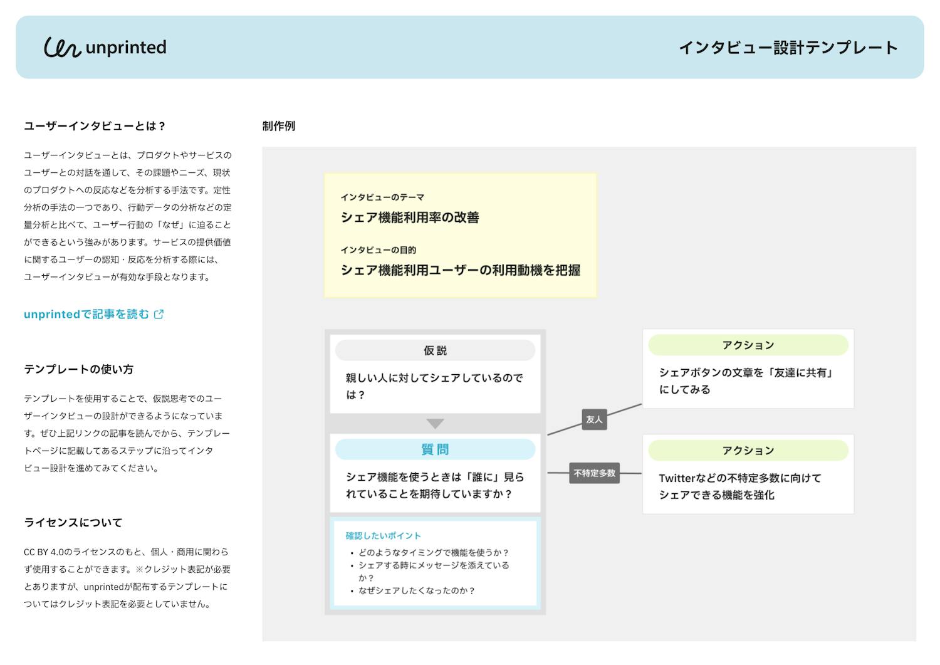940x665 pixels.
Task: Click the シェア機能利用ユーザーの利用動機を把握 purpose text
Action: coord(460,270)
